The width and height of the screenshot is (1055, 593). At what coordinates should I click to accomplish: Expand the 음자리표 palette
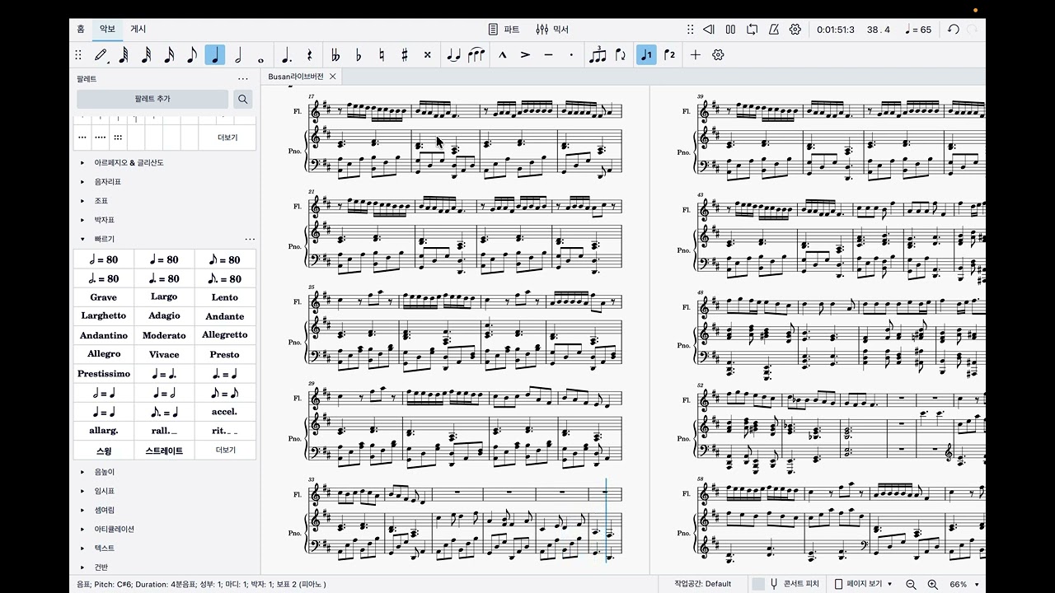pyautogui.click(x=82, y=182)
